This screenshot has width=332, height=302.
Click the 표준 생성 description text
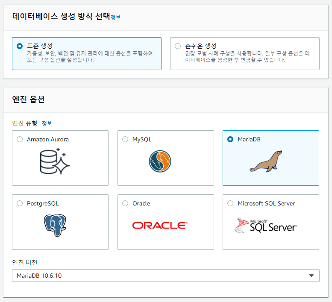[x=90, y=56]
